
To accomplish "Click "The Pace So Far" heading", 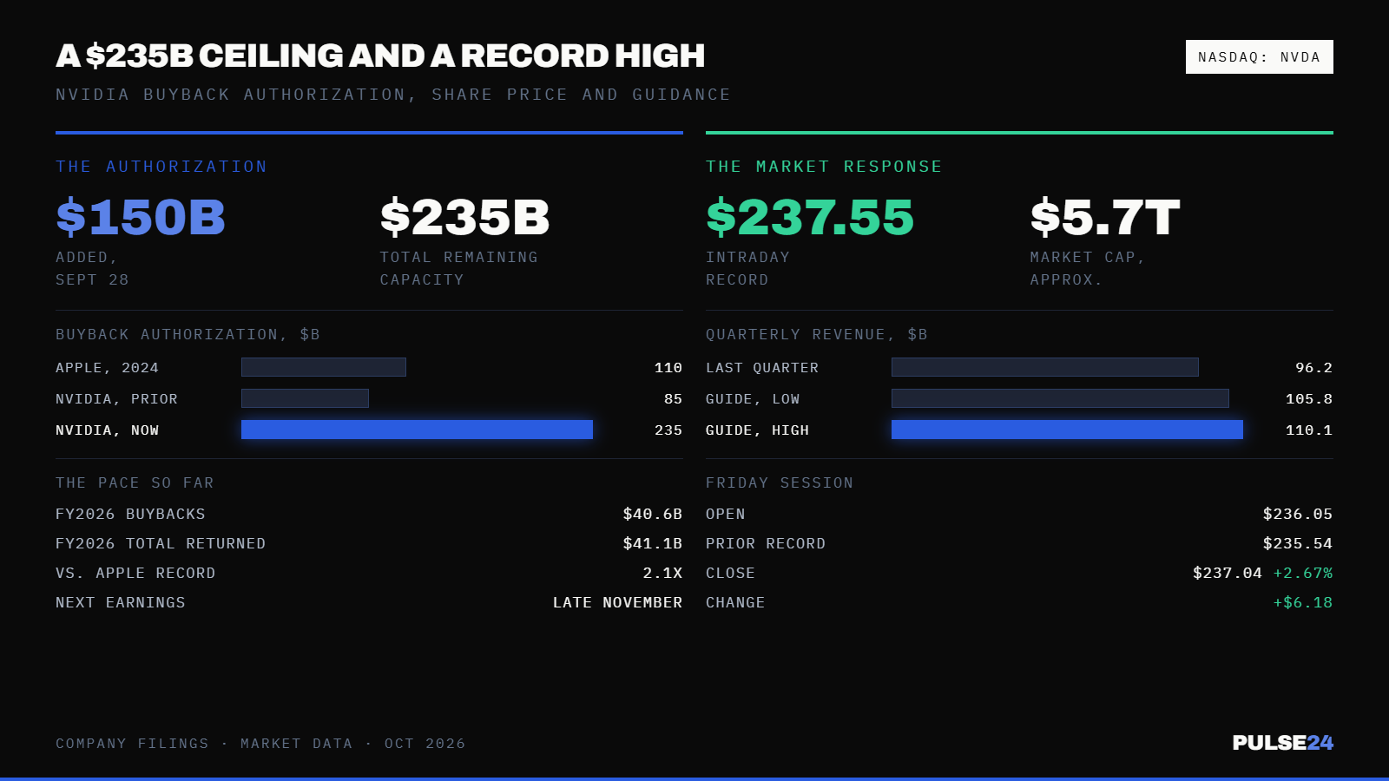I will pos(135,483).
